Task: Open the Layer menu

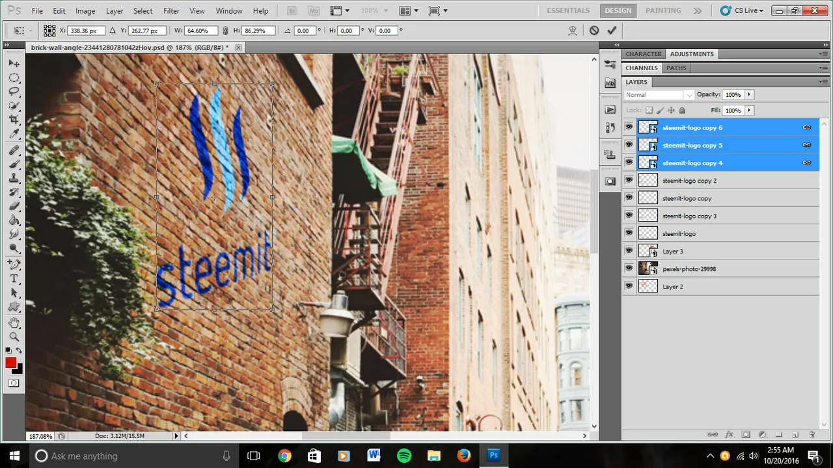Action: tap(115, 11)
